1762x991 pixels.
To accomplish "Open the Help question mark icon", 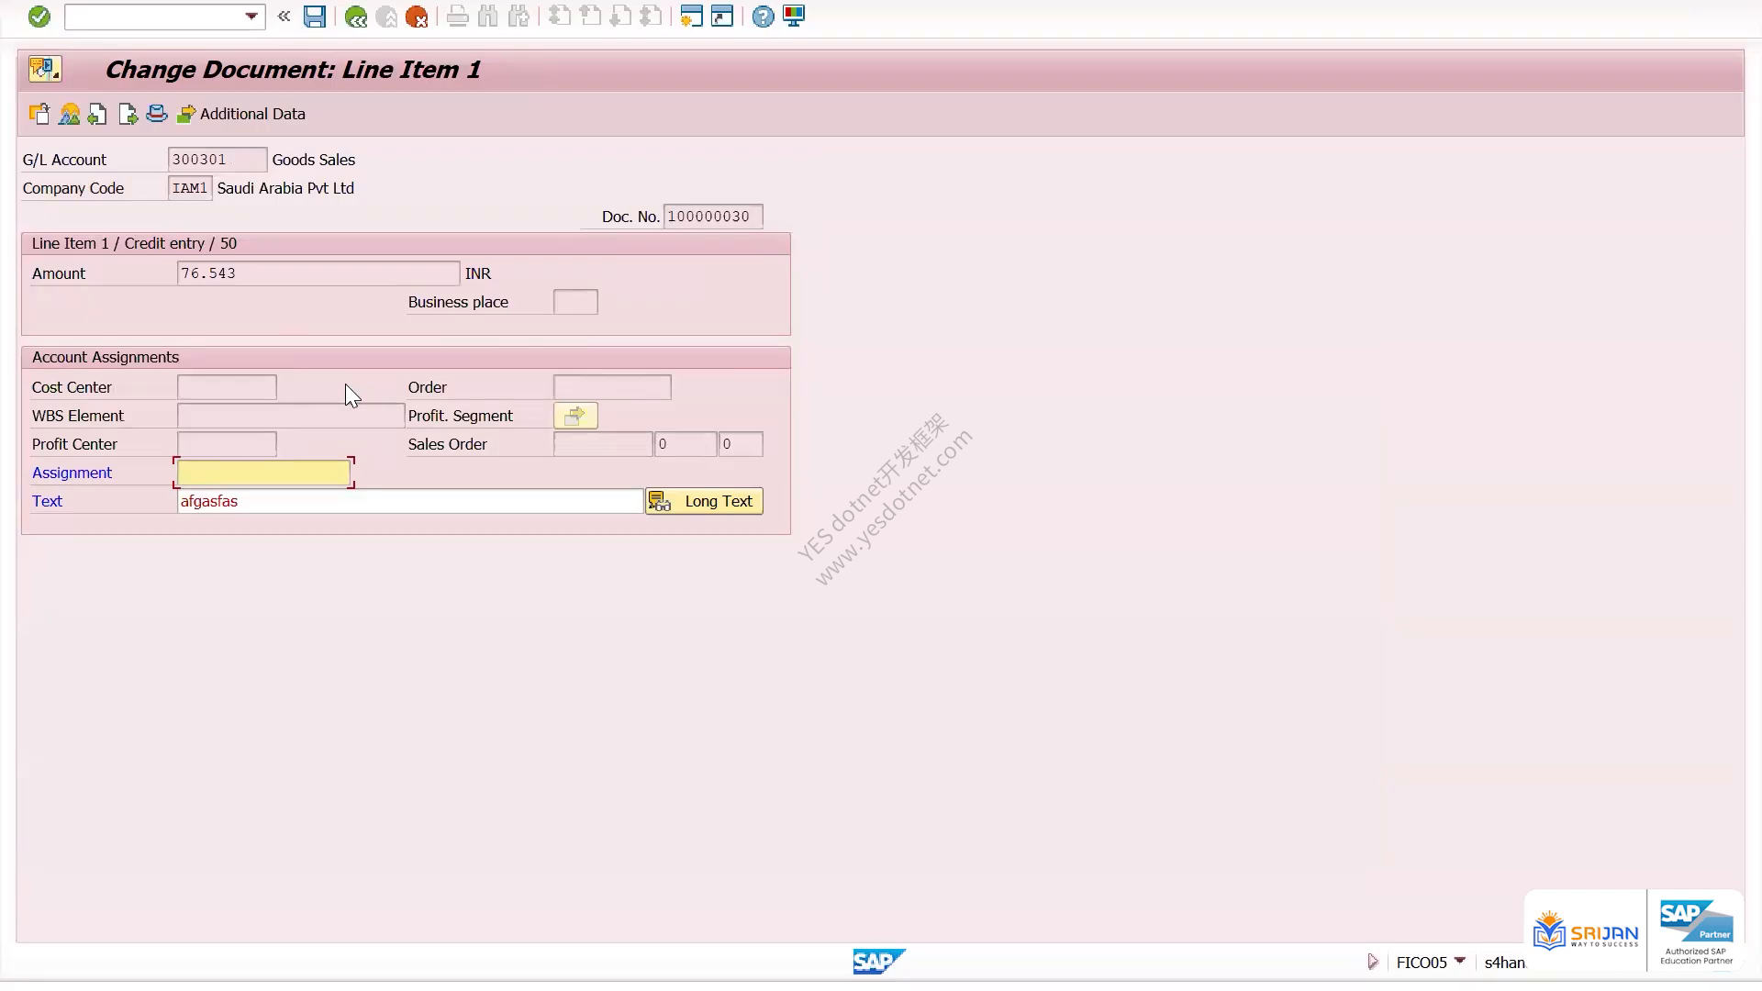I will [x=763, y=17].
